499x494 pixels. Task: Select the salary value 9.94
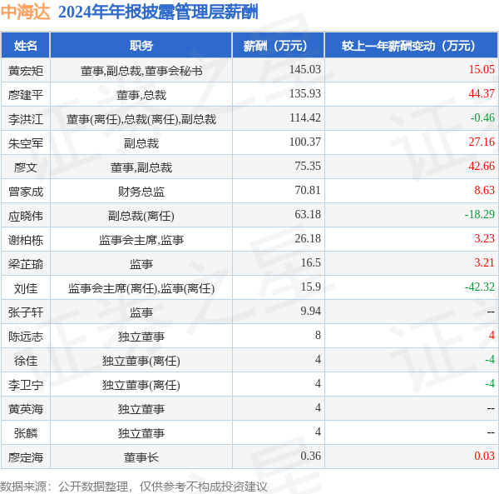point(310,312)
